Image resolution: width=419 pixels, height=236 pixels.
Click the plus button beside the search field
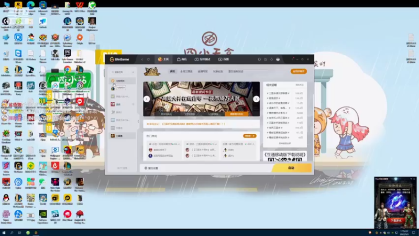[133, 72]
